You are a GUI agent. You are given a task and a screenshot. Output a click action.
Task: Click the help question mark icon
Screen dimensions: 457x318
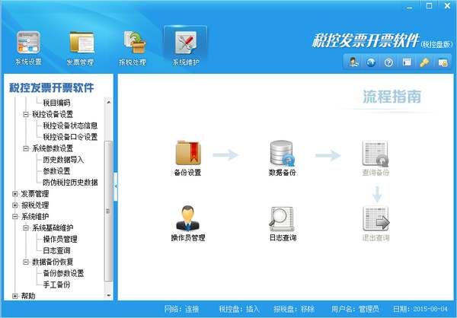click(388, 62)
